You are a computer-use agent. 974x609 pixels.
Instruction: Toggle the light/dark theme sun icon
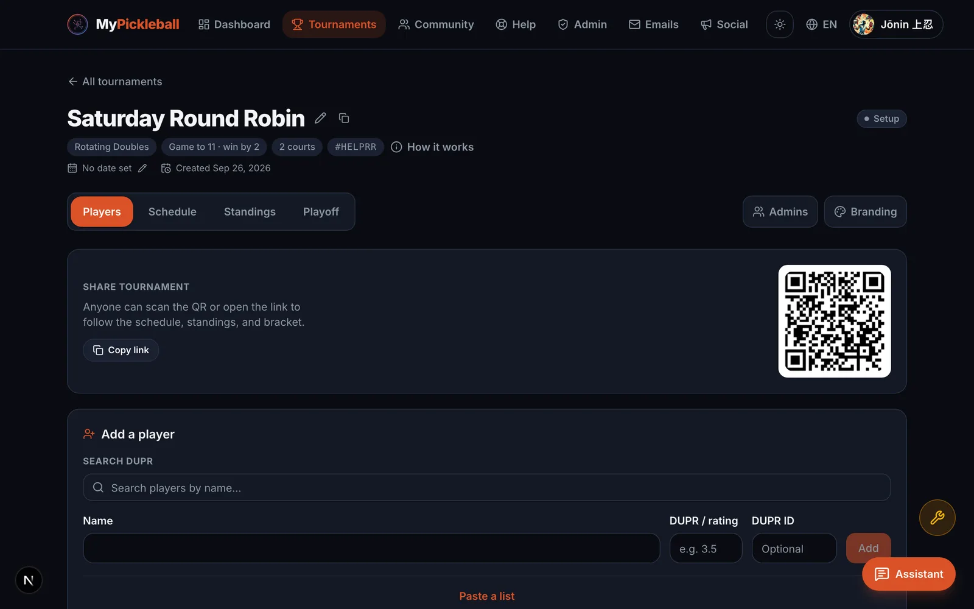[780, 24]
